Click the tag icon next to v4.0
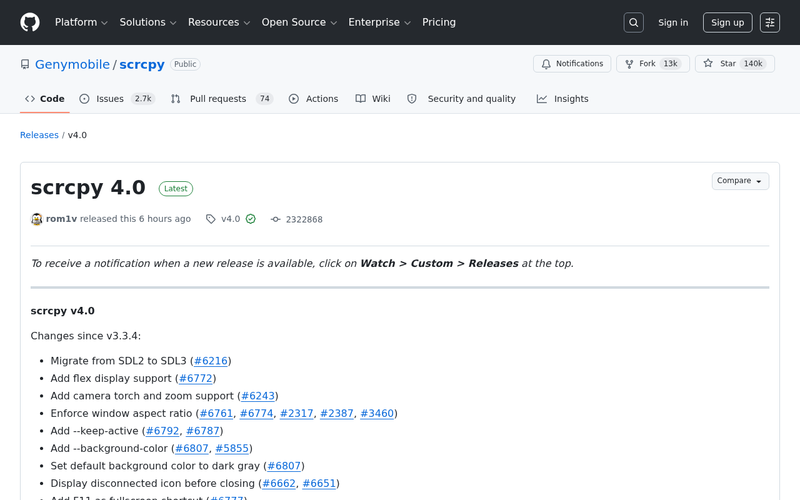800x500 pixels. [211, 219]
